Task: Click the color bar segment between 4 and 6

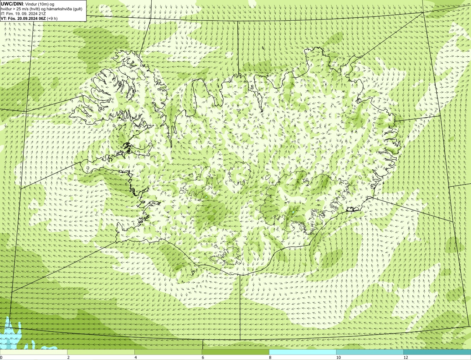Action: [169, 352]
